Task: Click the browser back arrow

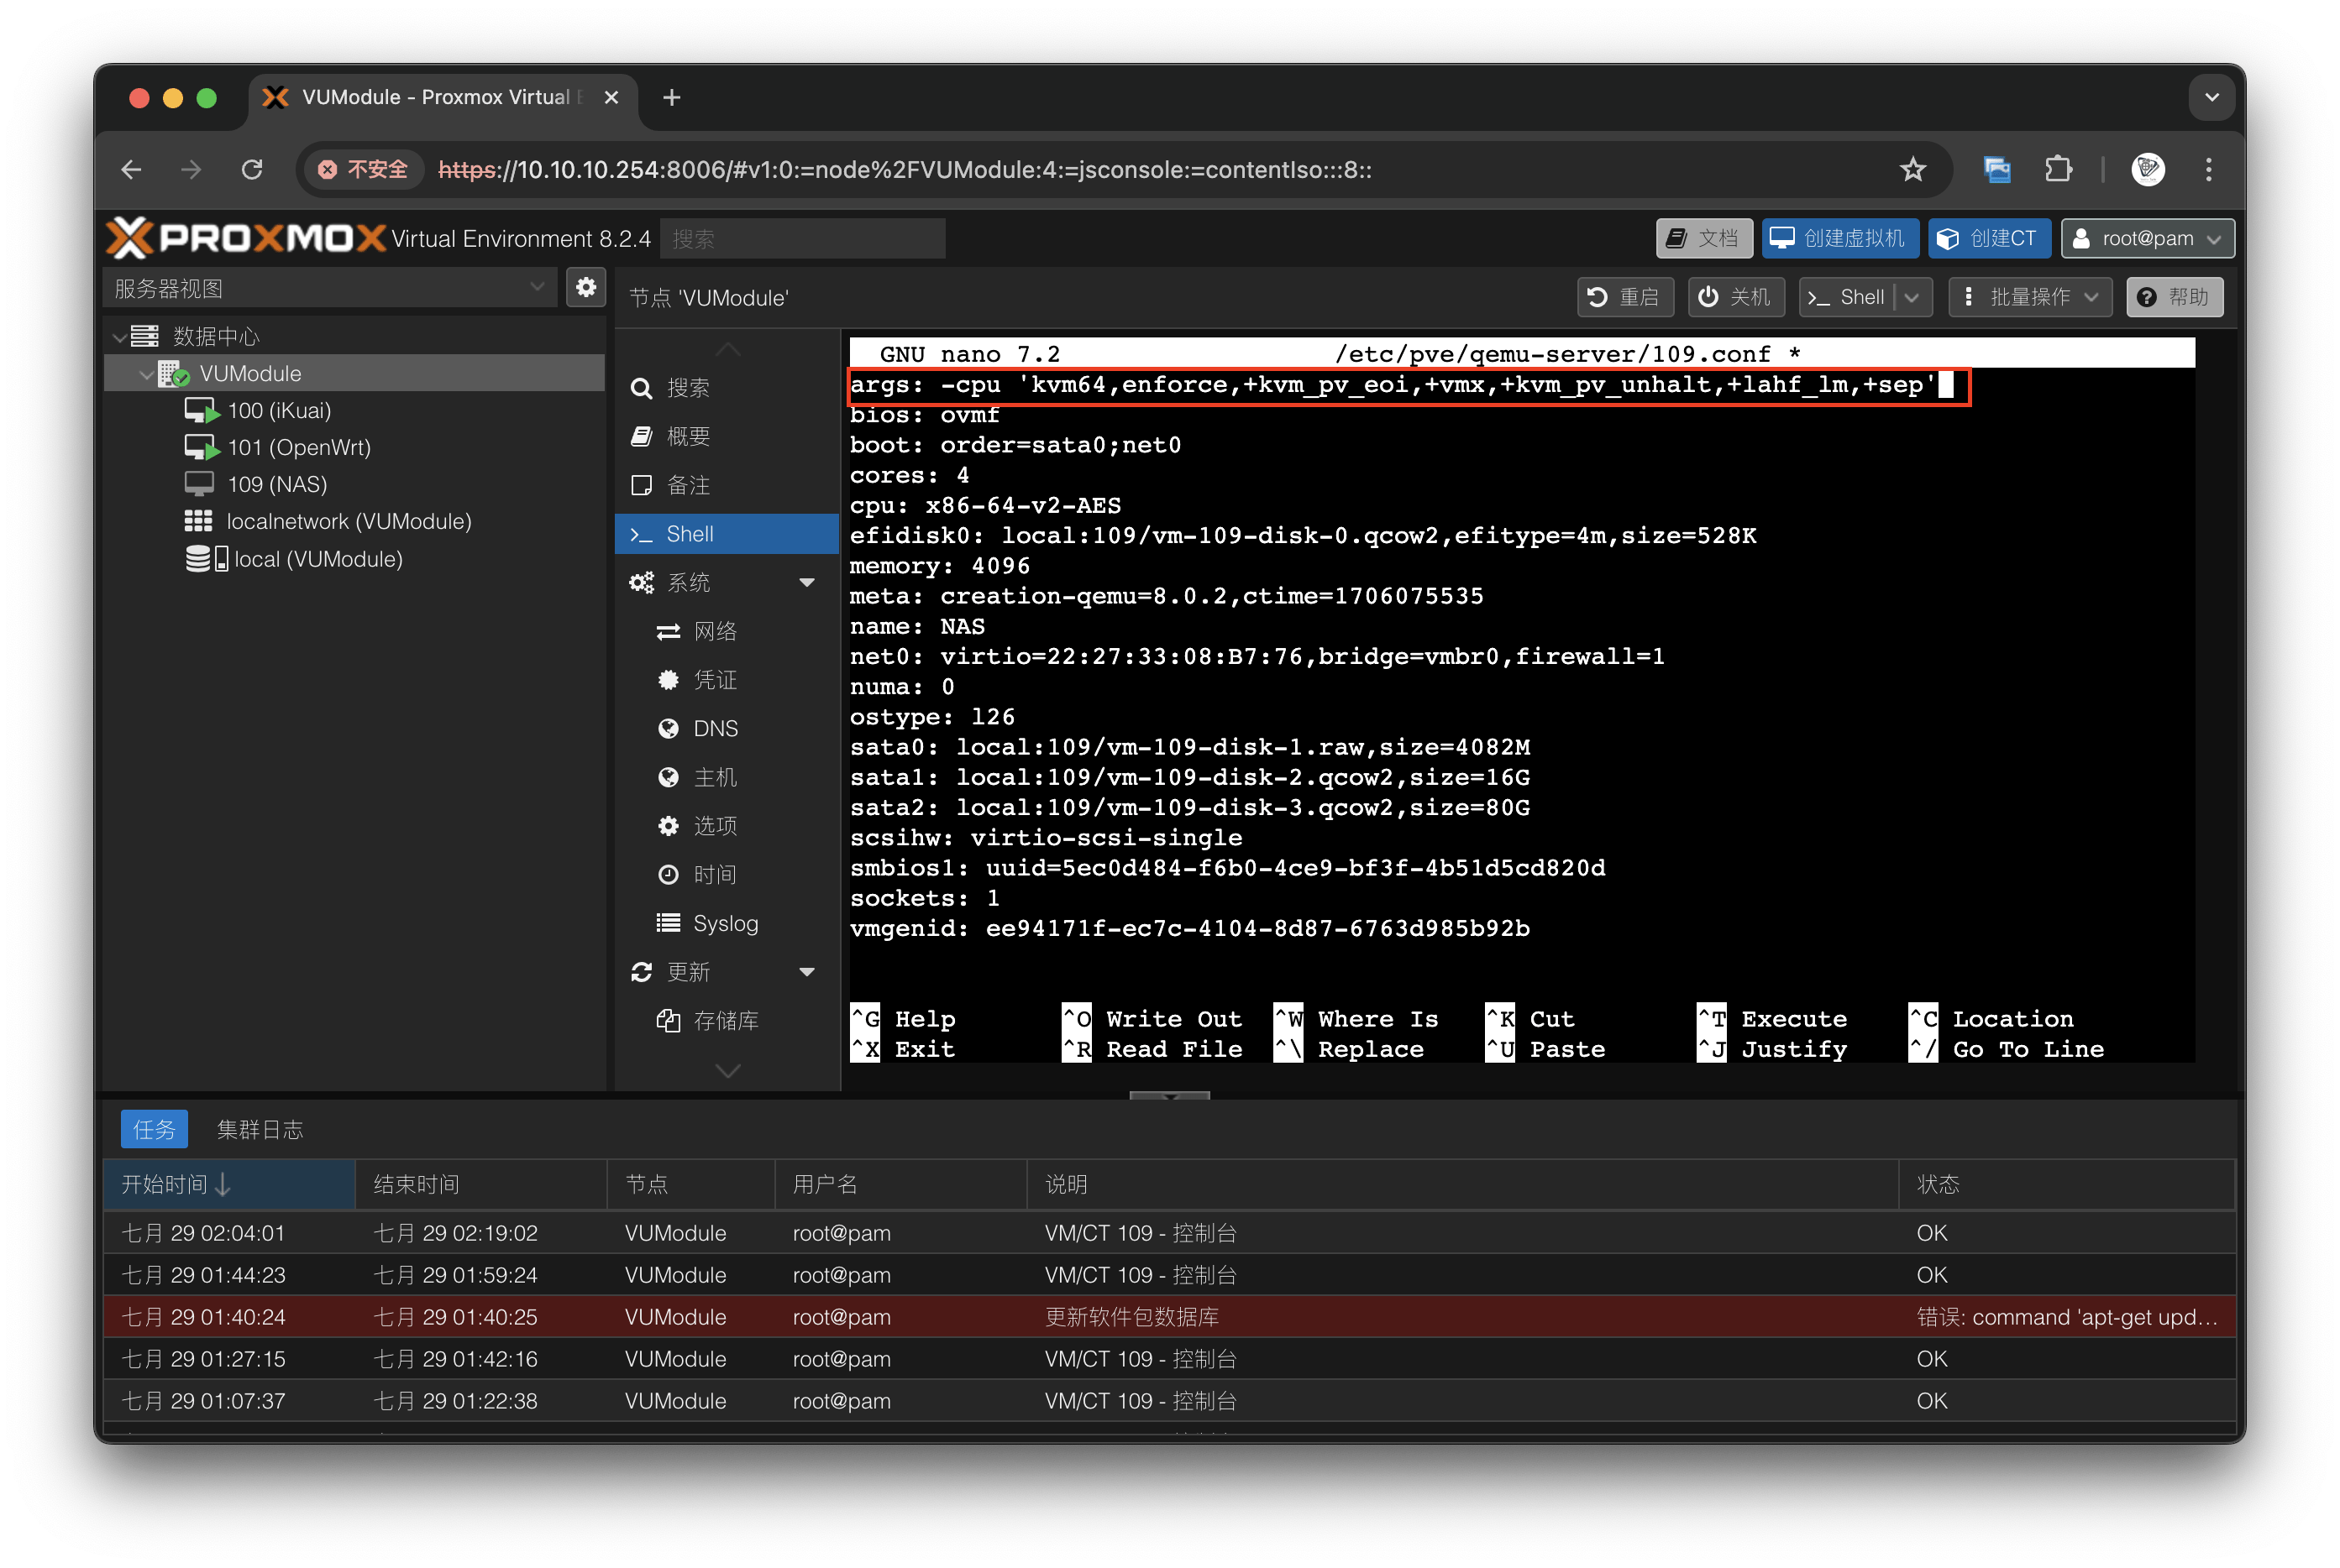Action: click(x=132, y=170)
